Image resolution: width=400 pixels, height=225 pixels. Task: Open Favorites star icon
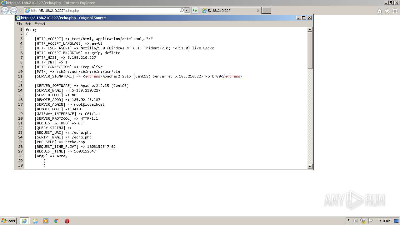pos(387,11)
